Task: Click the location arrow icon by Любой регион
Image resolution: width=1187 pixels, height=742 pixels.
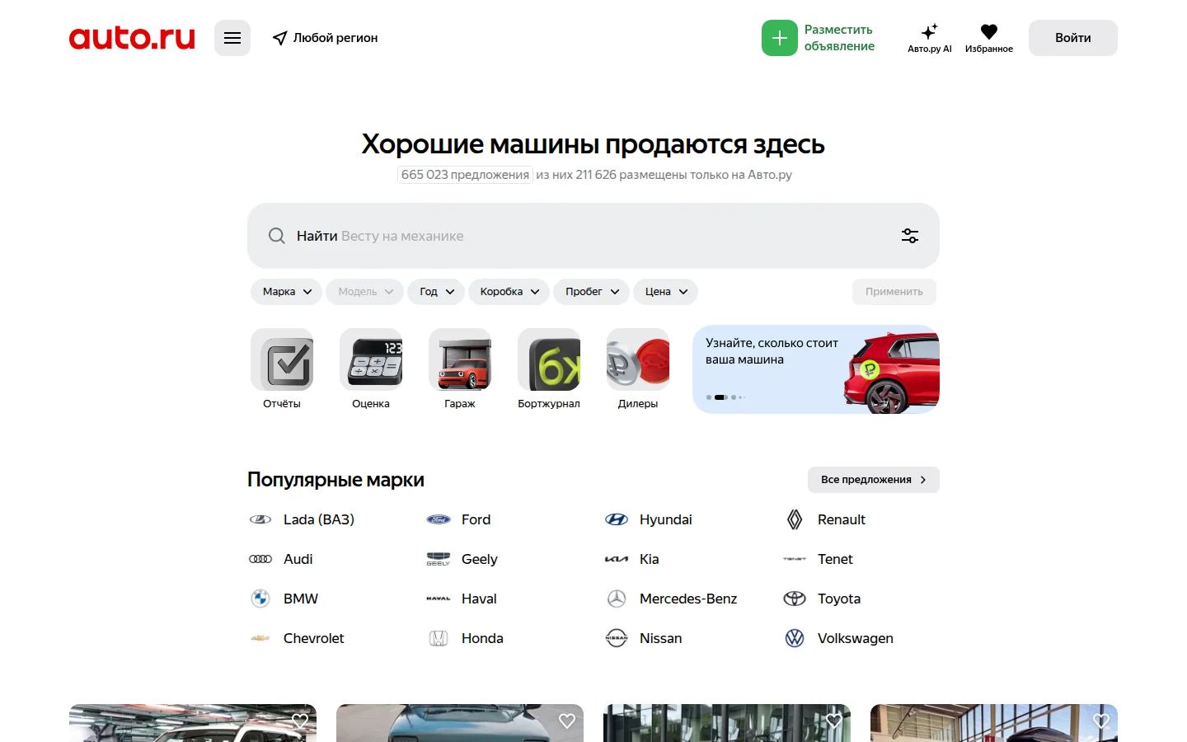Action: 280,38
